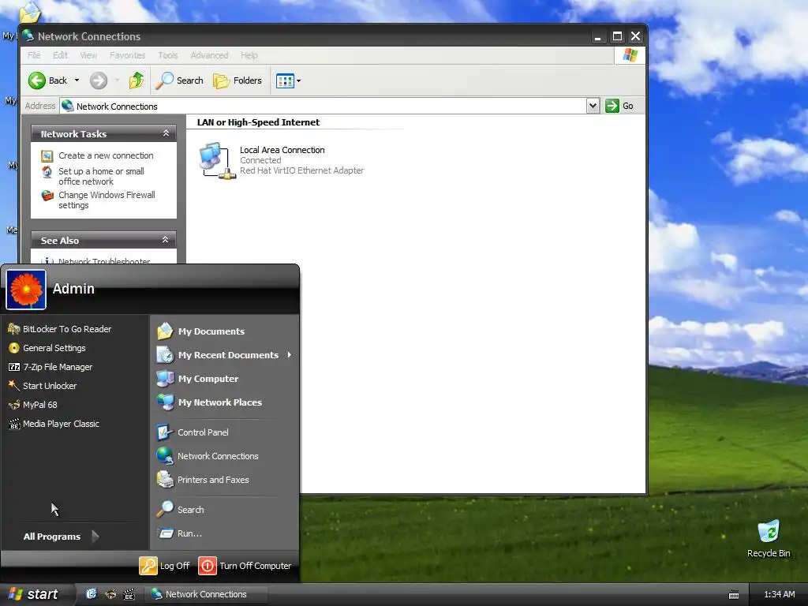Click Create a new connection link
Screen dimensions: 808x606
(x=106, y=155)
